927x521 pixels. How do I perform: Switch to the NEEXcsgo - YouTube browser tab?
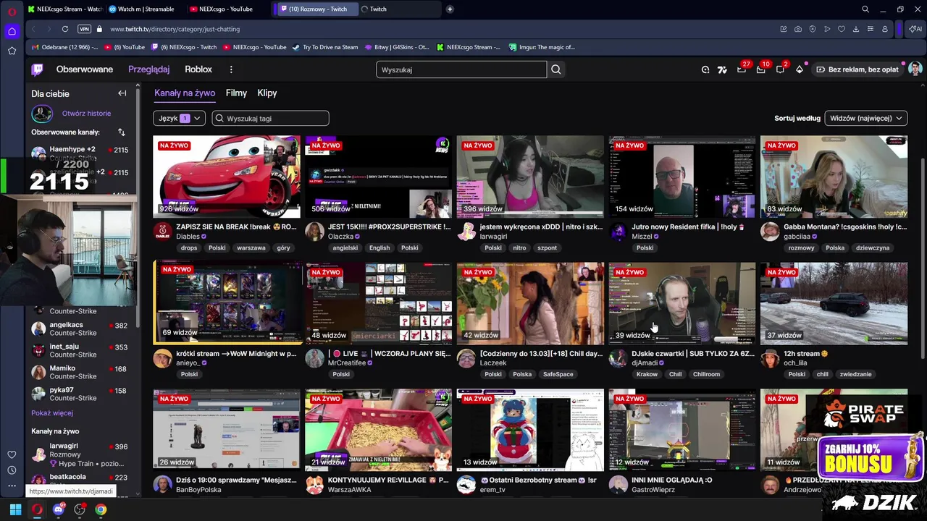[x=226, y=9]
